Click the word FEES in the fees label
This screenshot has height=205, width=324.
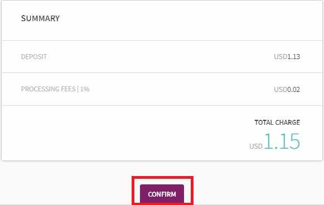click(68, 89)
